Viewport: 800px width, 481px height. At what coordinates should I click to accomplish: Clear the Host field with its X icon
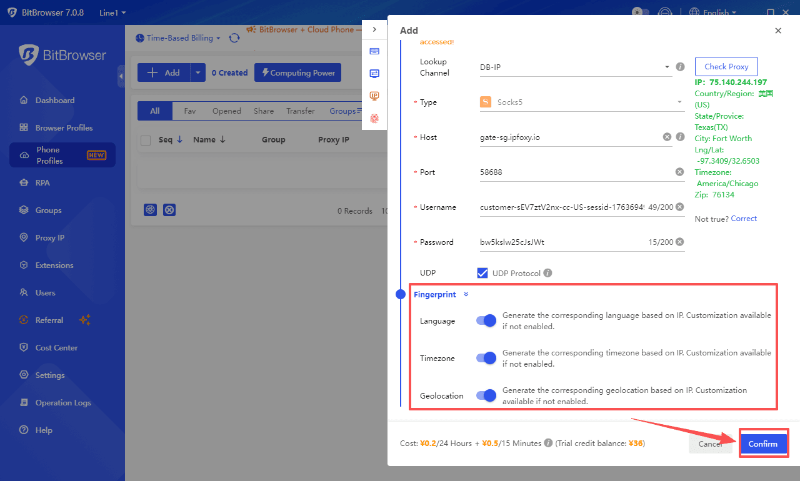click(667, 137)
